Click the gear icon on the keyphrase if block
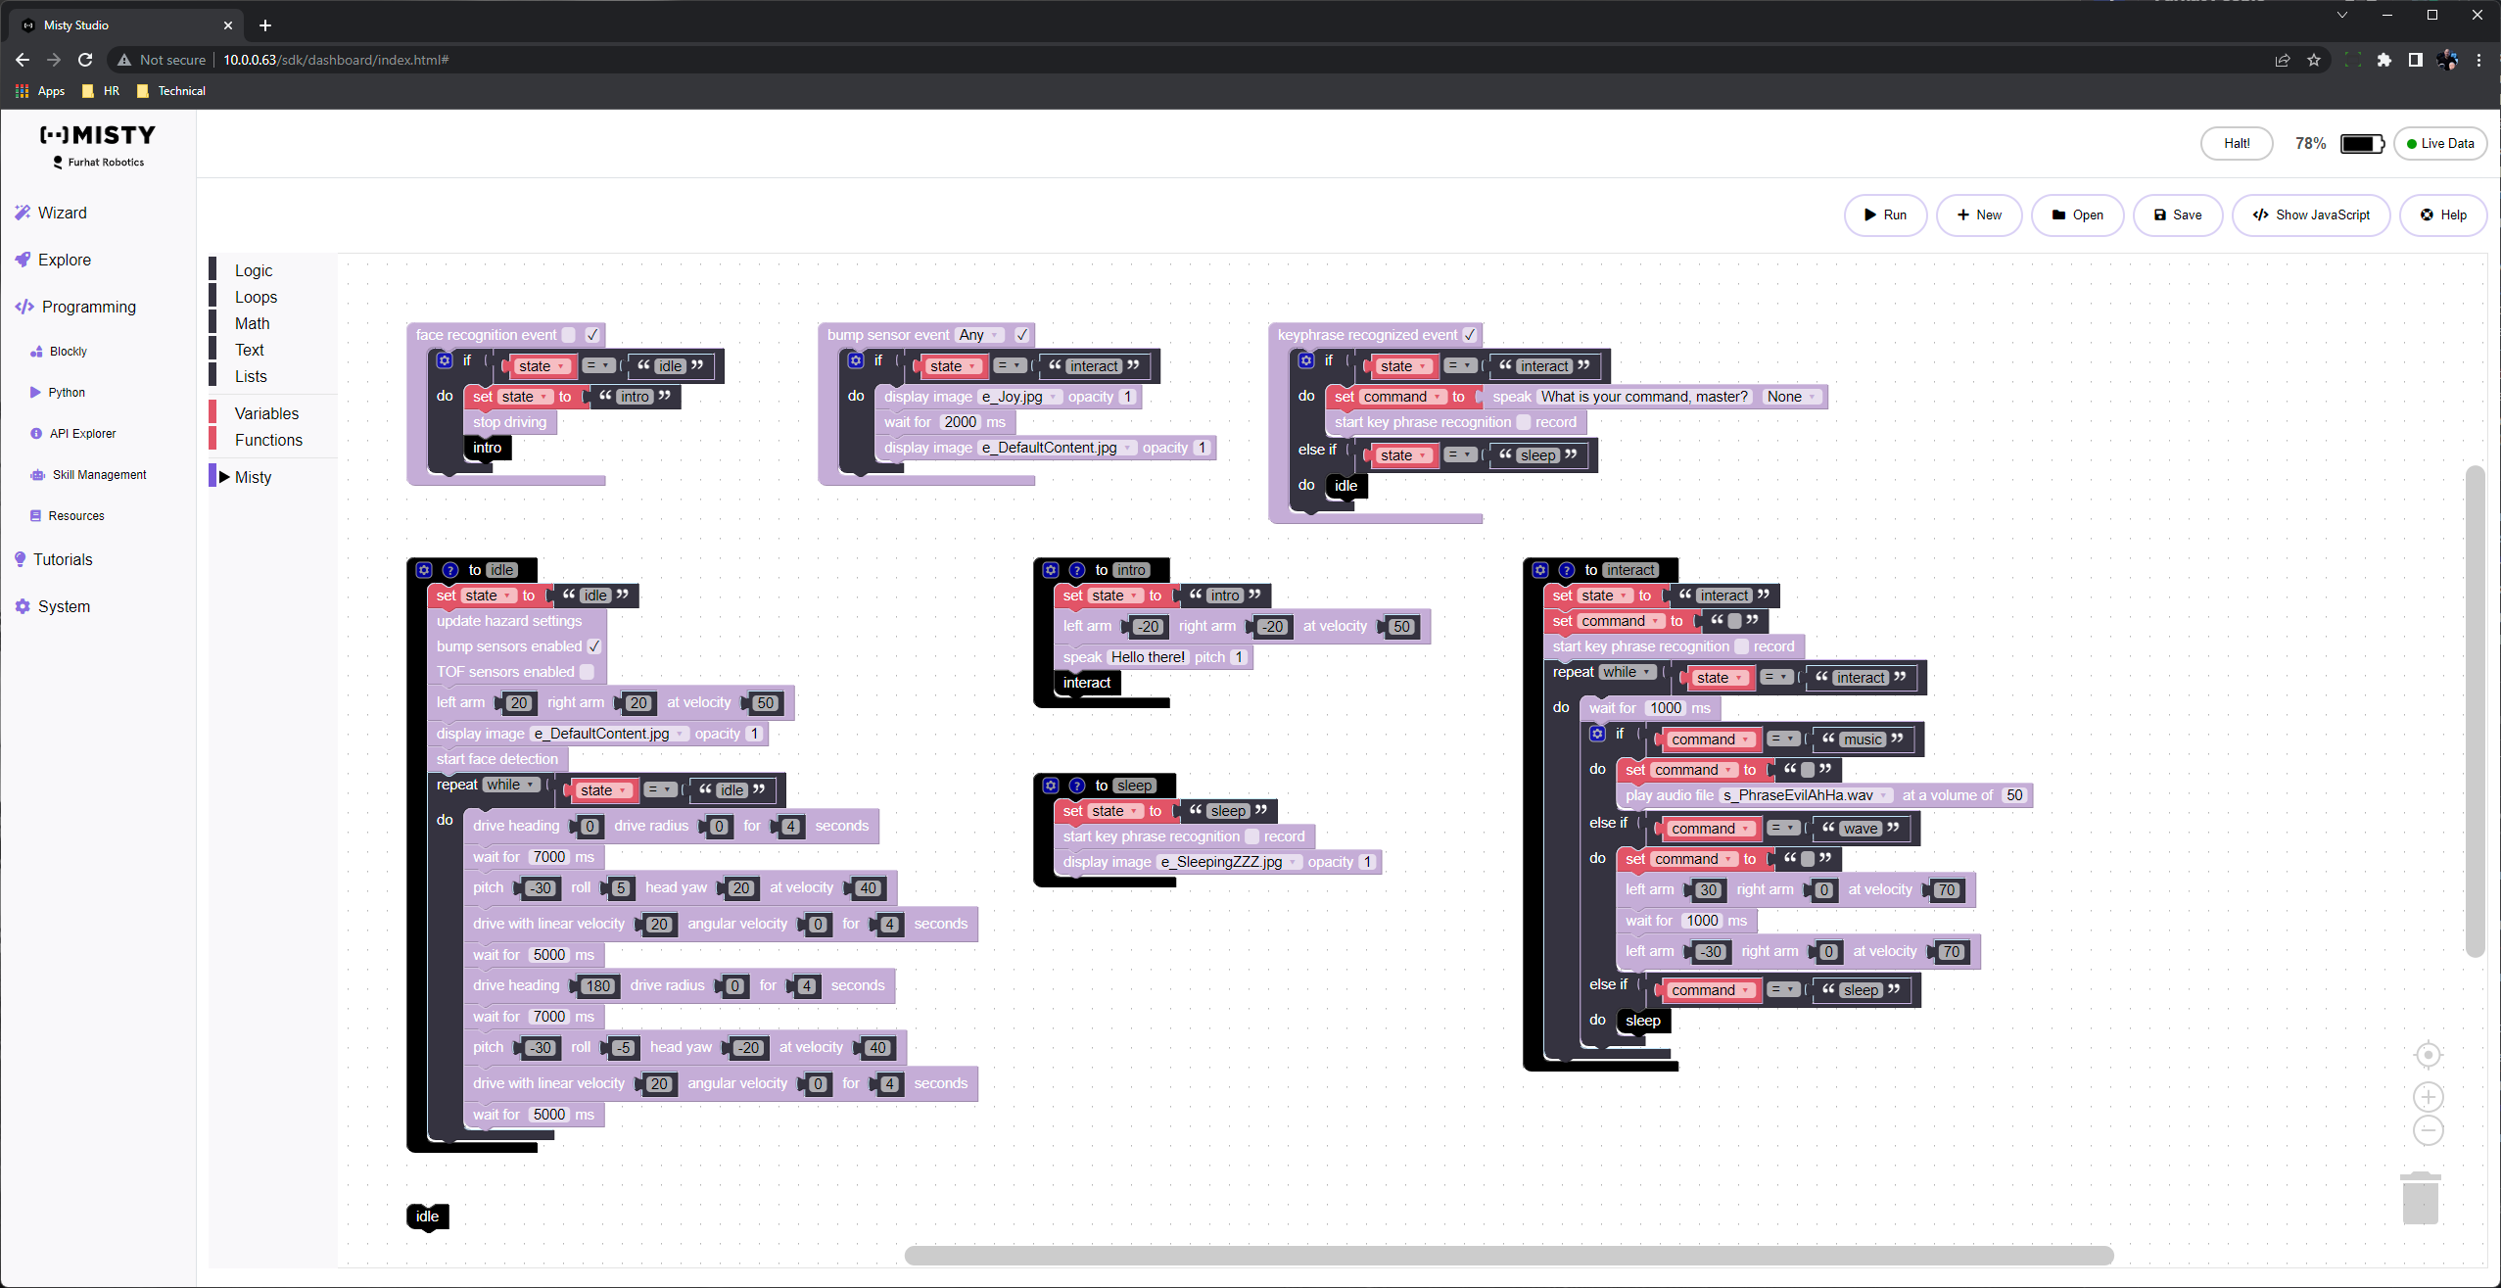 point(1305,360)
